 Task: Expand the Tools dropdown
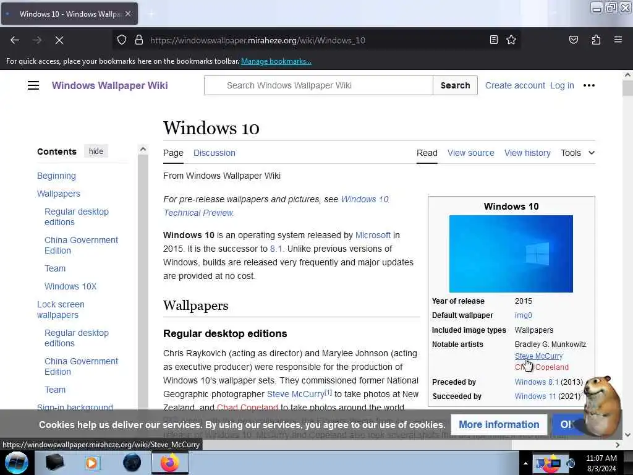tap(577, 153)
